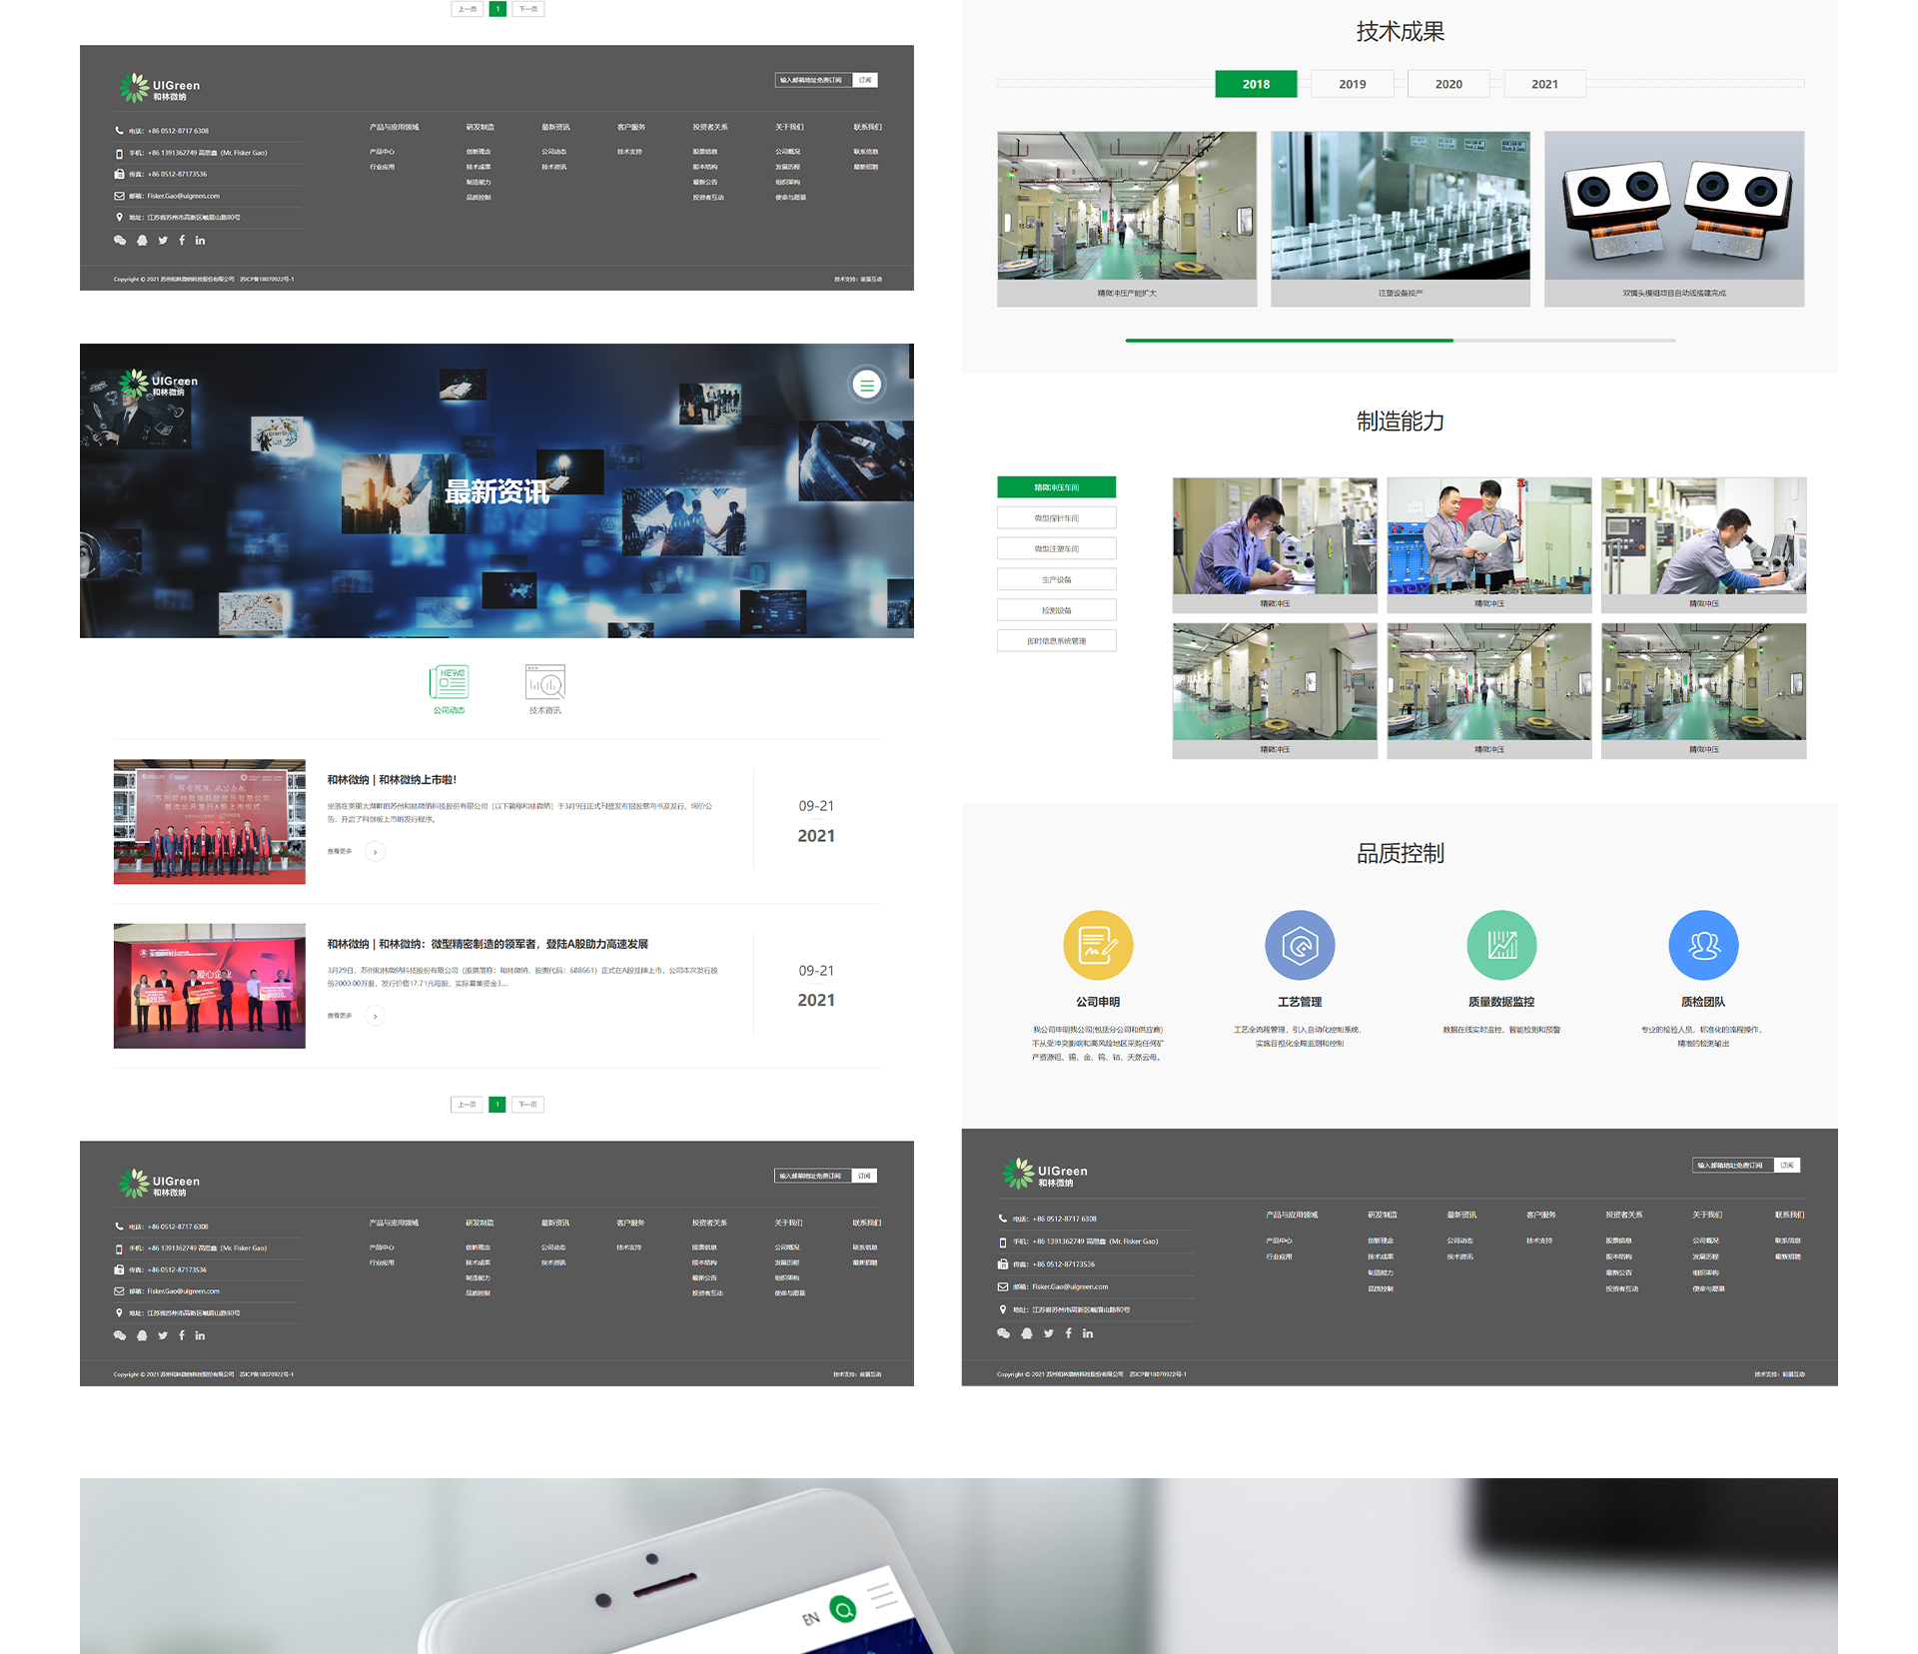Screen dimensions: 1918x1654
Task: Click 订阅 button in footer above 最新资讯 banner
Action: (865, 80)
